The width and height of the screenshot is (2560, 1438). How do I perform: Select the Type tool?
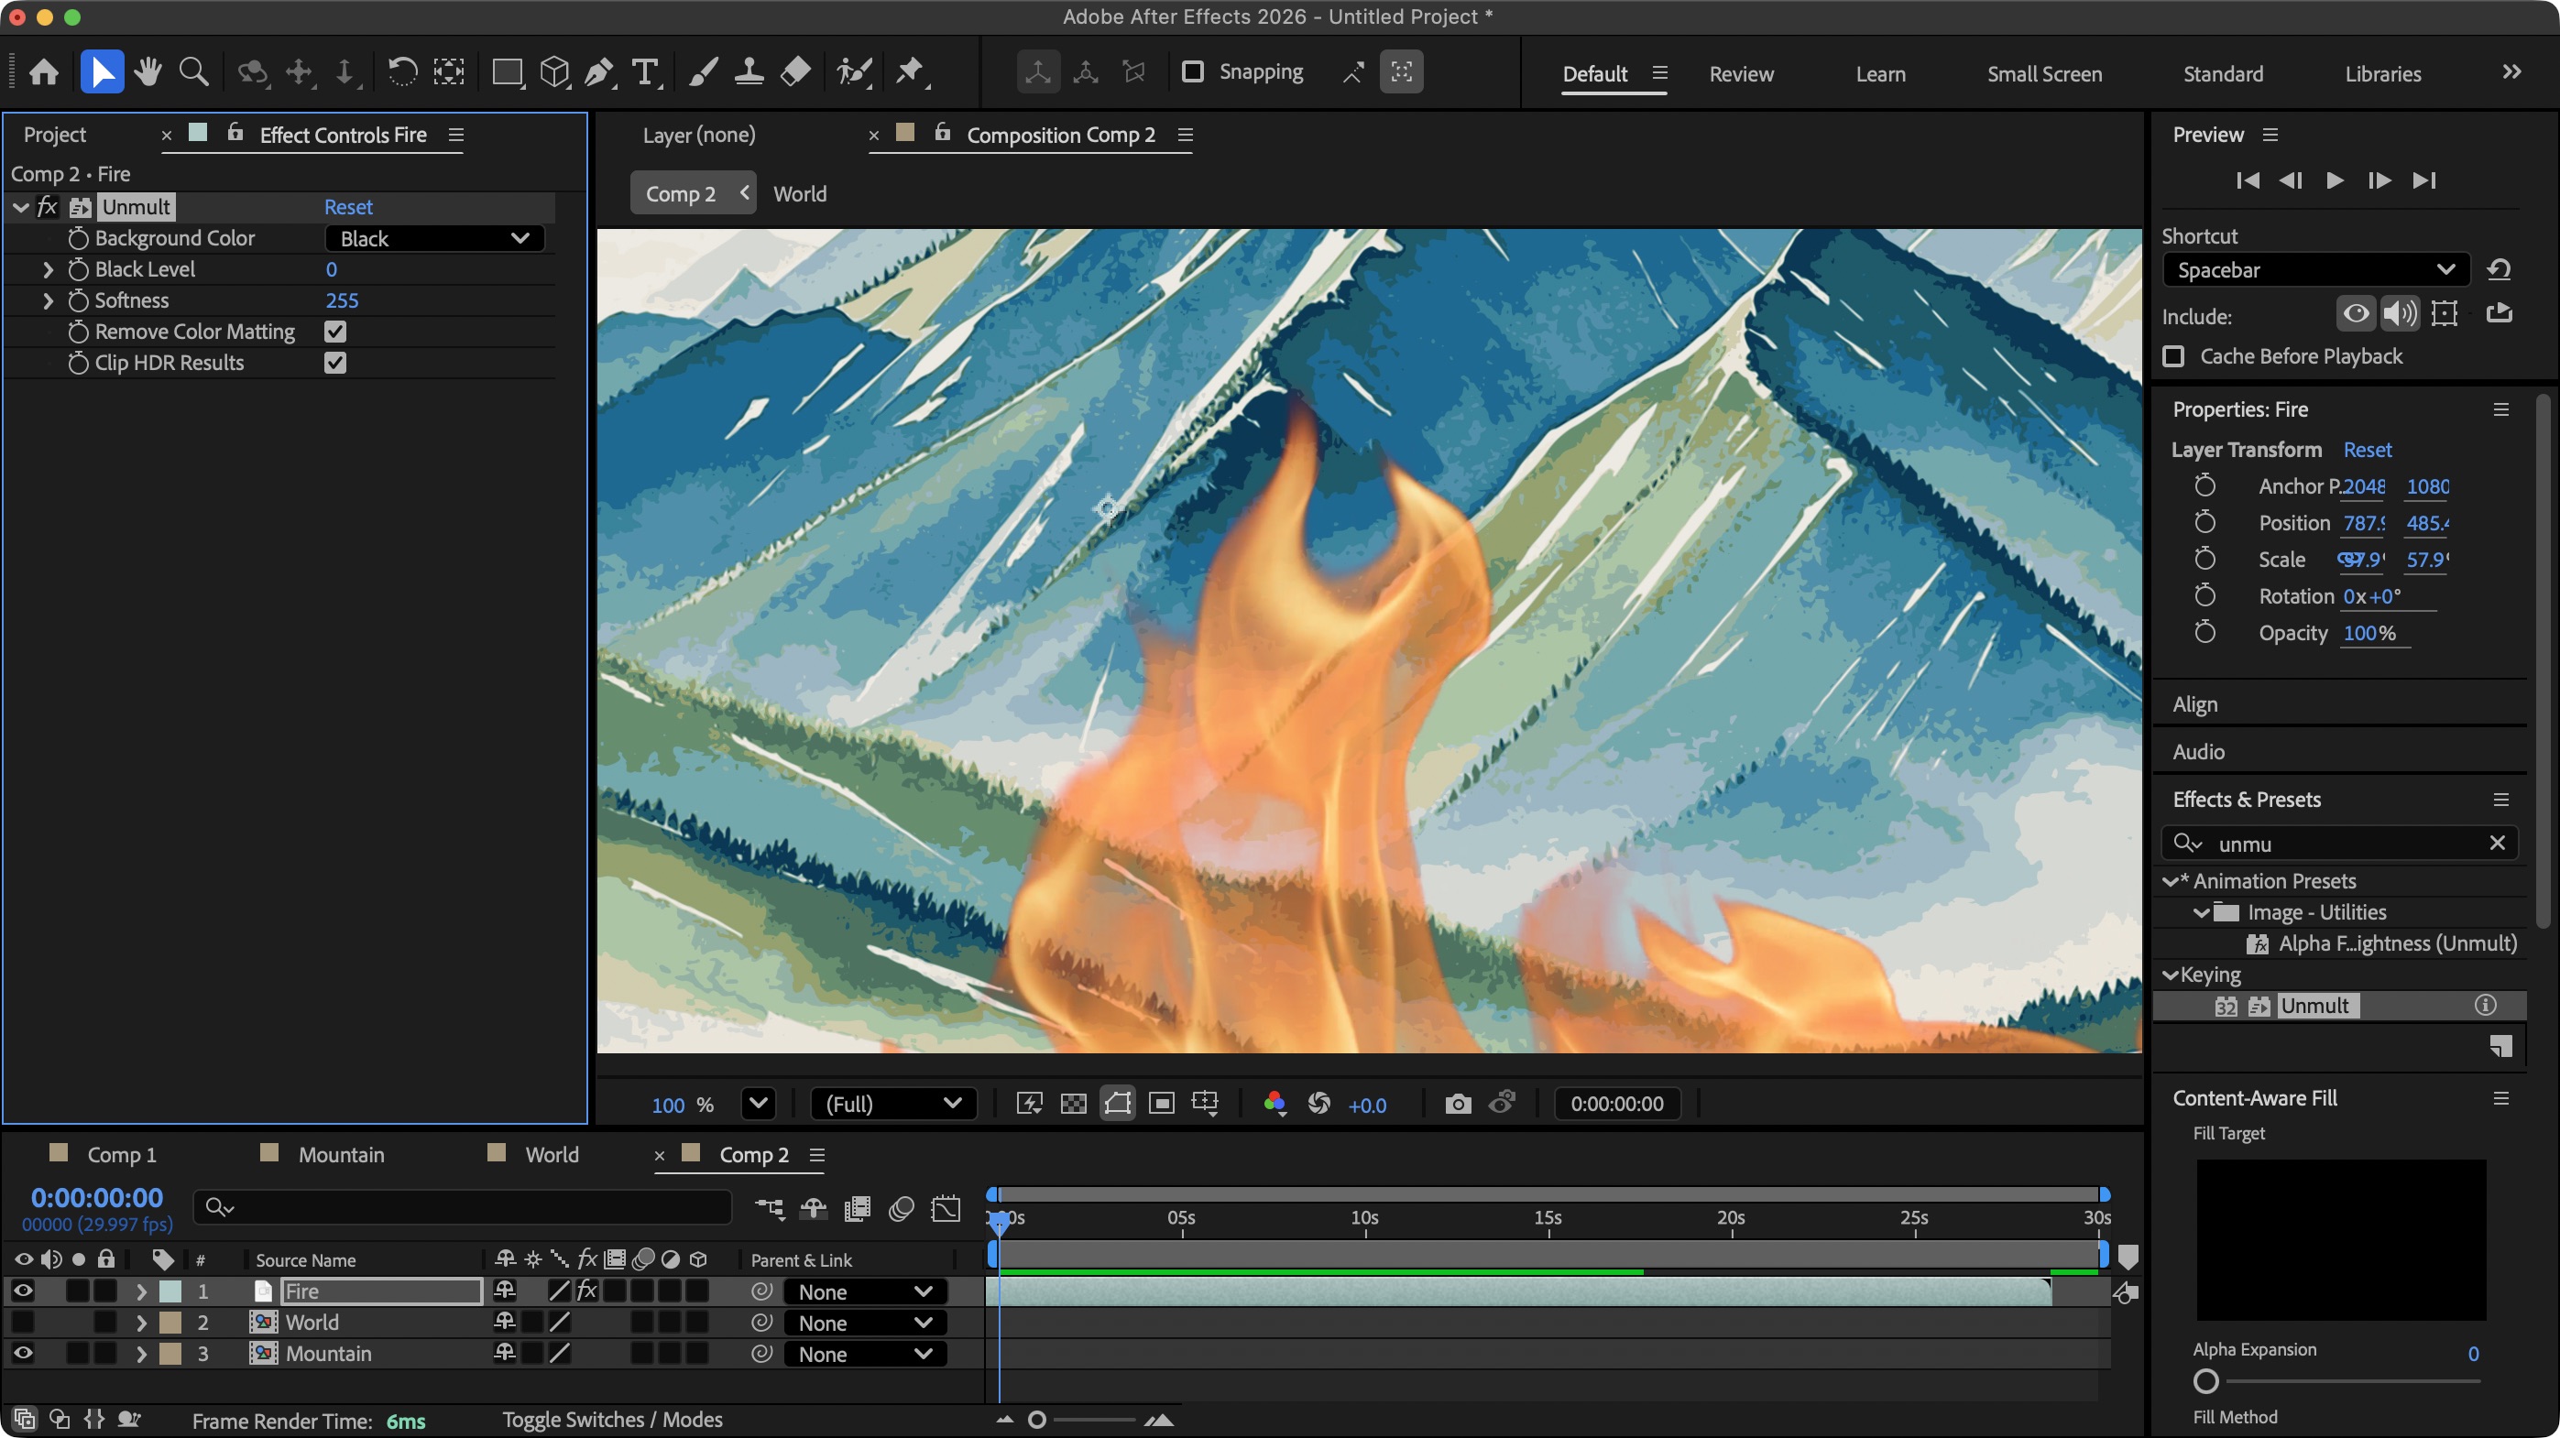(646, 71)
